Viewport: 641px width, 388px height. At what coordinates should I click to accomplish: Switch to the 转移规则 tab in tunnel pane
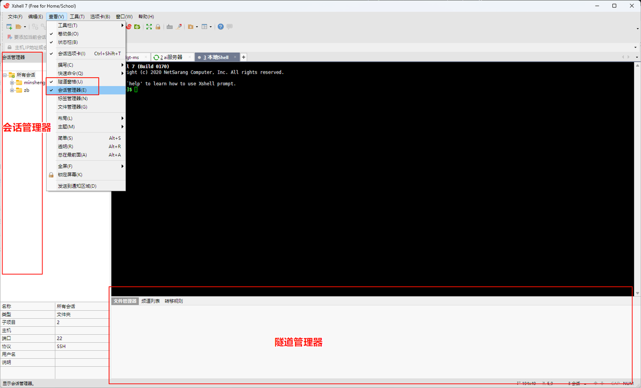pos(174,301)
